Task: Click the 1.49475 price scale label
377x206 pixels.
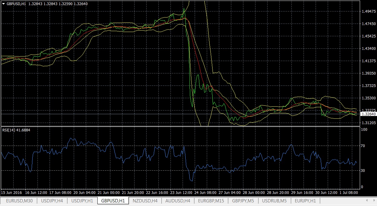Action: [368, 11]
